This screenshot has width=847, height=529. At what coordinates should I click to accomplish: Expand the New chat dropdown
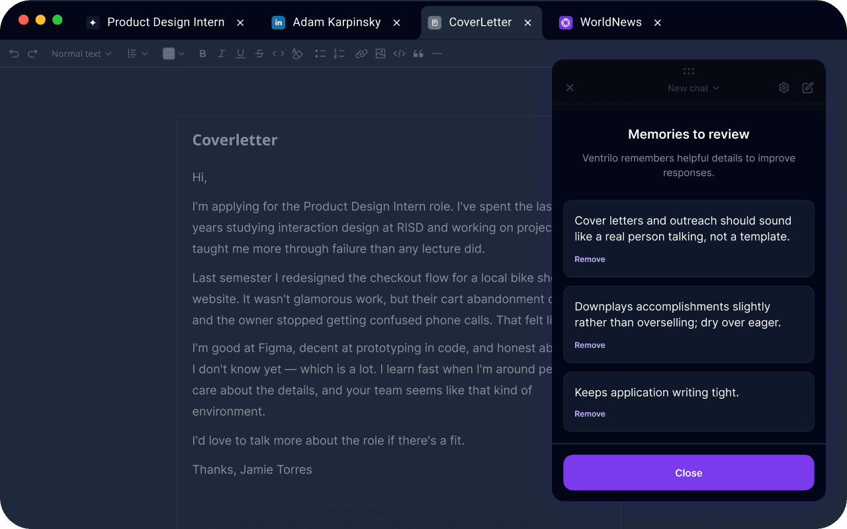pyautogui.click(x=693, y=88)
